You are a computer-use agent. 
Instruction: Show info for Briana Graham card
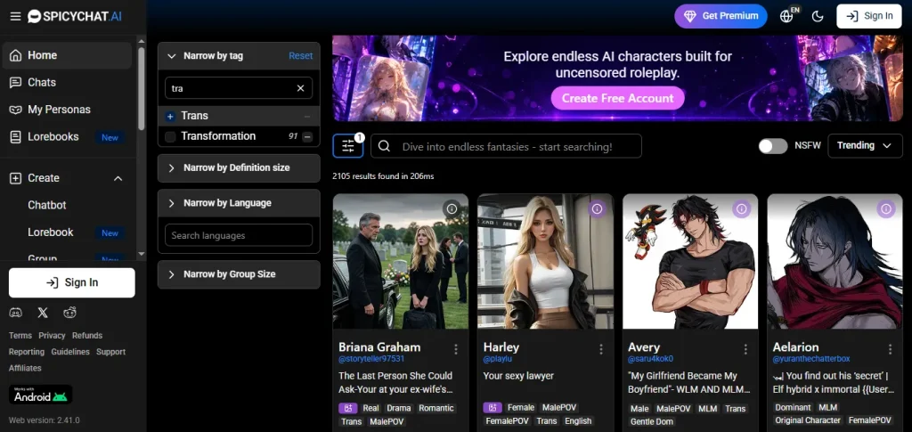point(452,208)
